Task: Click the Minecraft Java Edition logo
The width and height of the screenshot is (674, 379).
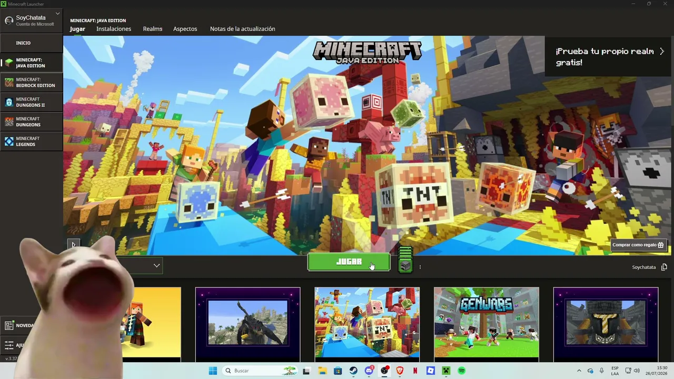Action: (x=367, y=52)
